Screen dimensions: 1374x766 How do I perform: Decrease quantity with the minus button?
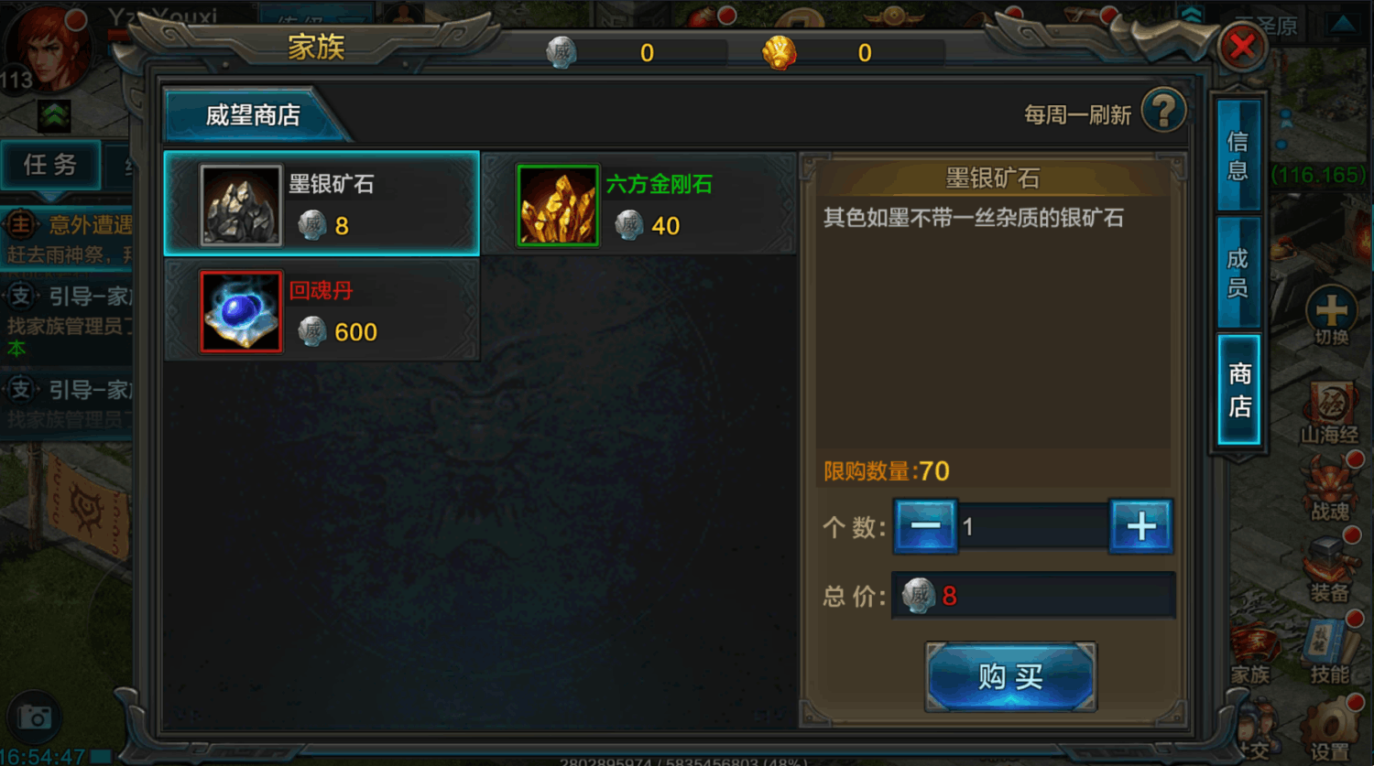pos(925,526)
